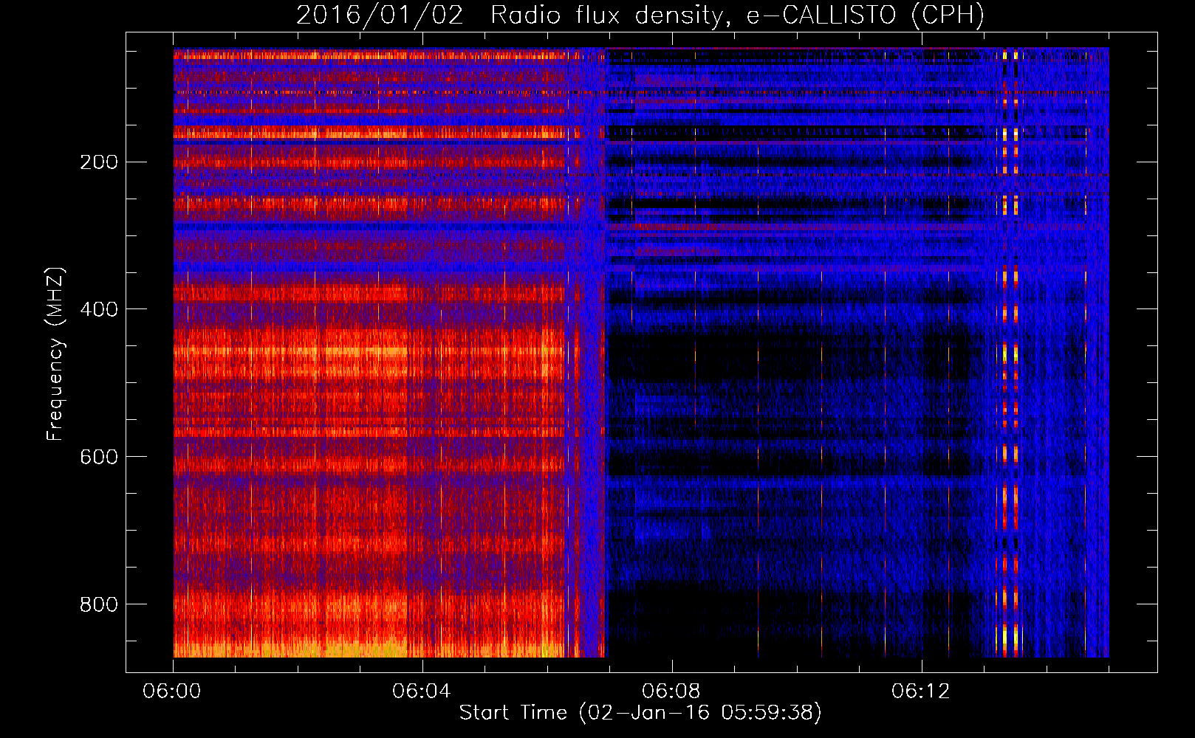Click the plot title 'Radio flux density, e-CALLISTO (CPH)'
The image size is (1195, 738).
point(737,15)
